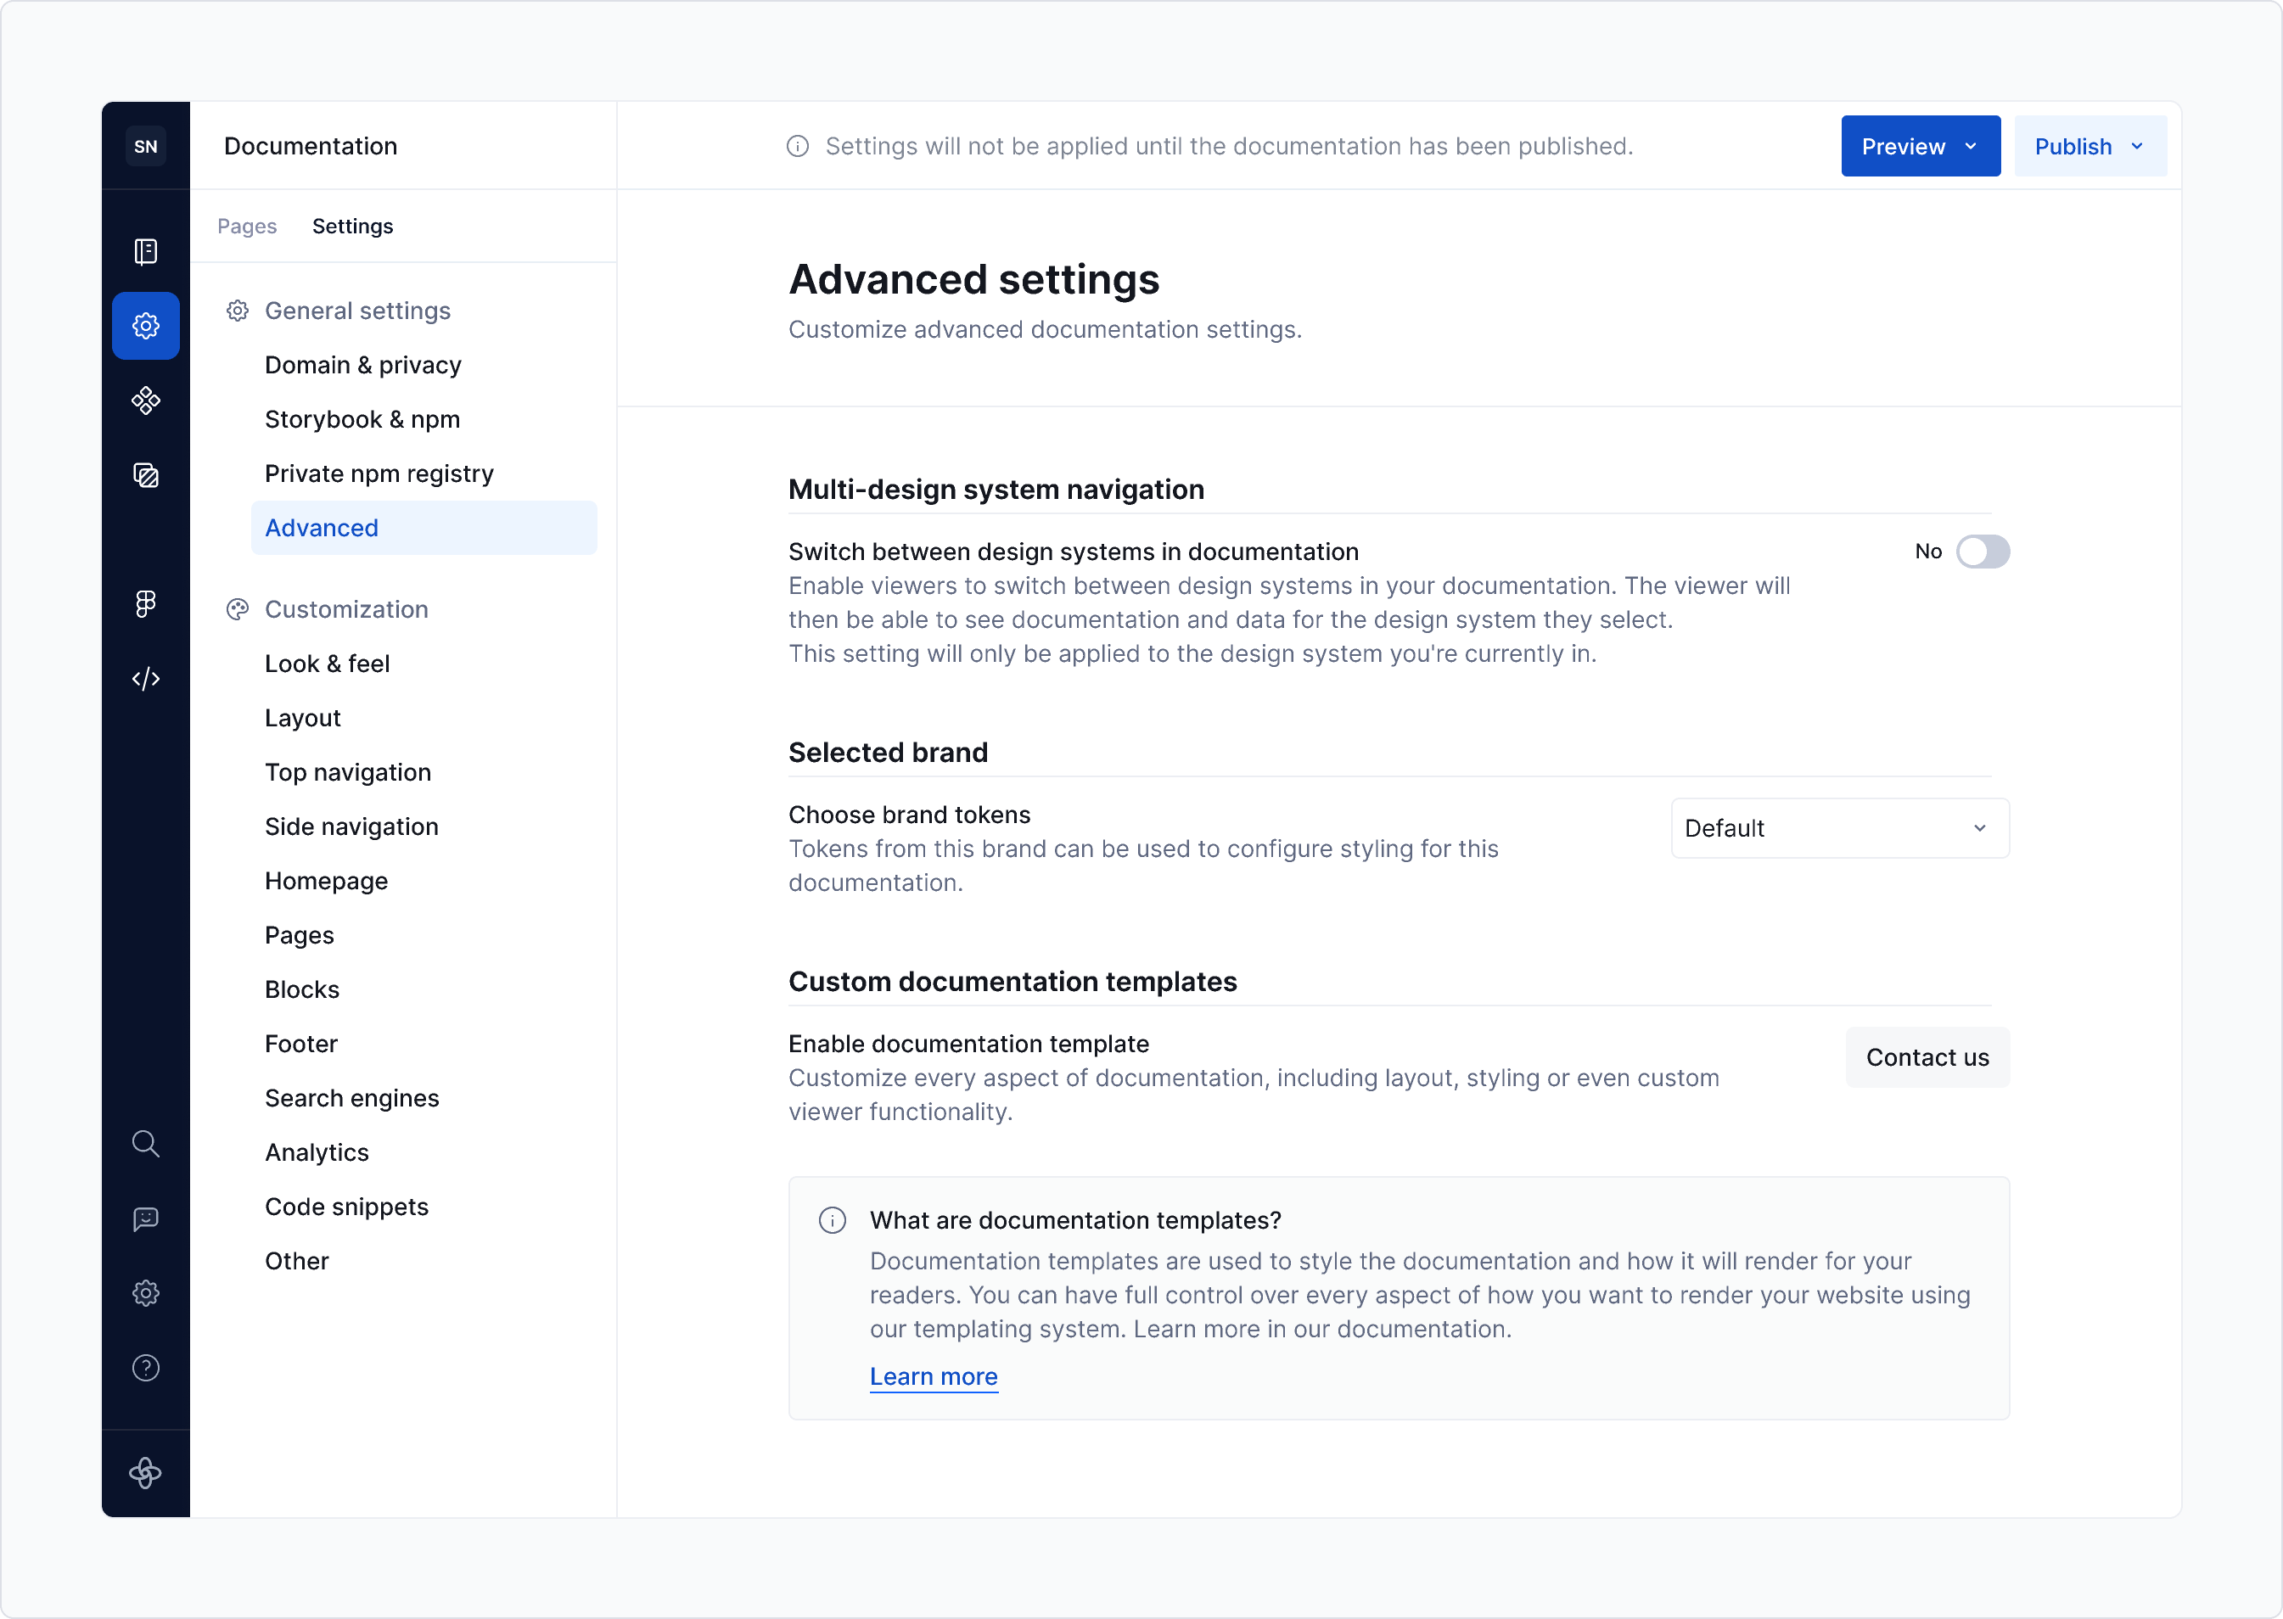The image size is (2283, 1619).
Task: Click the Contact us button
Action: pyautogui.click(x=1927, y=1056)
